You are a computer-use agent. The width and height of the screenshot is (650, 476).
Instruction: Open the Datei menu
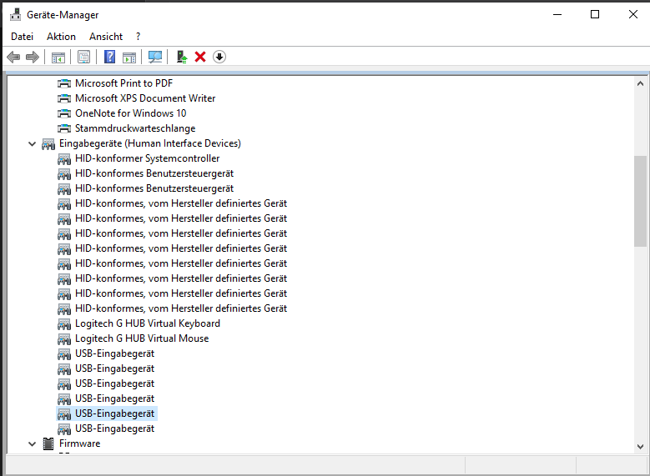22,37
